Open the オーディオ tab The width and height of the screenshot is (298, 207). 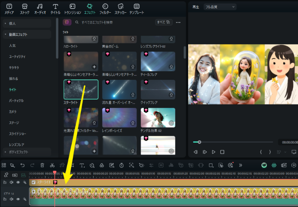(40, 9)
